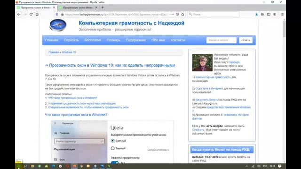Click the Найти параметр search field in screenshot
Screen dimensions: 301x169
pyautogui.click(x=79, y=141)
